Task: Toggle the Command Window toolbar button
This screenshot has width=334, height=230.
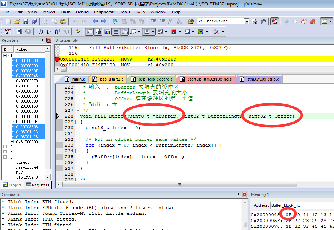Action: pos(89,32)
